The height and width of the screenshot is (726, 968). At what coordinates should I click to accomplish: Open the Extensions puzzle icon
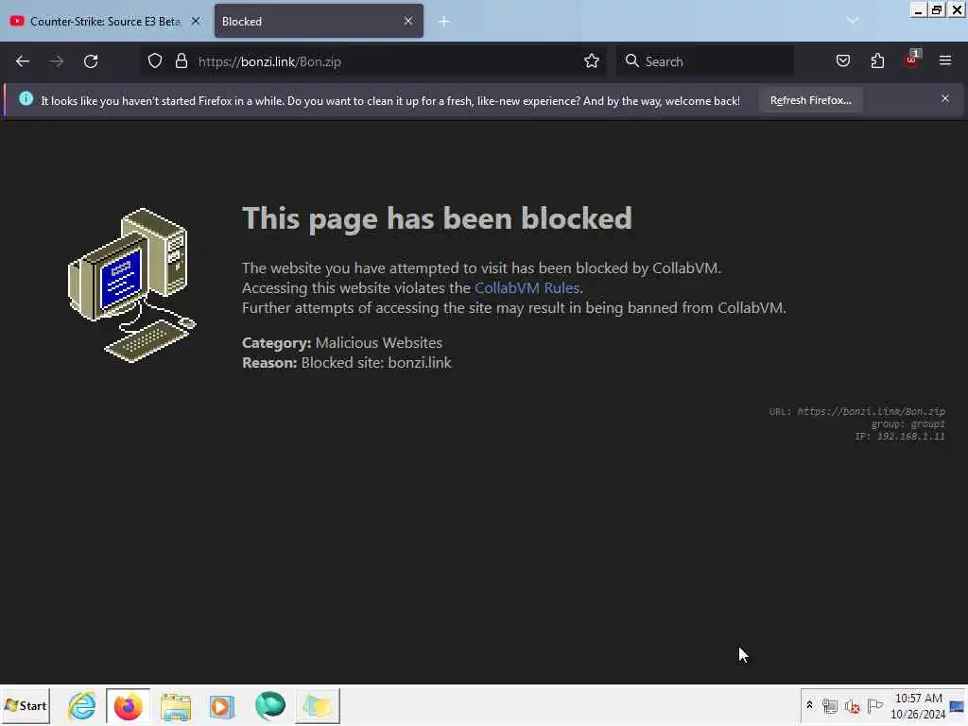[877, 61]
